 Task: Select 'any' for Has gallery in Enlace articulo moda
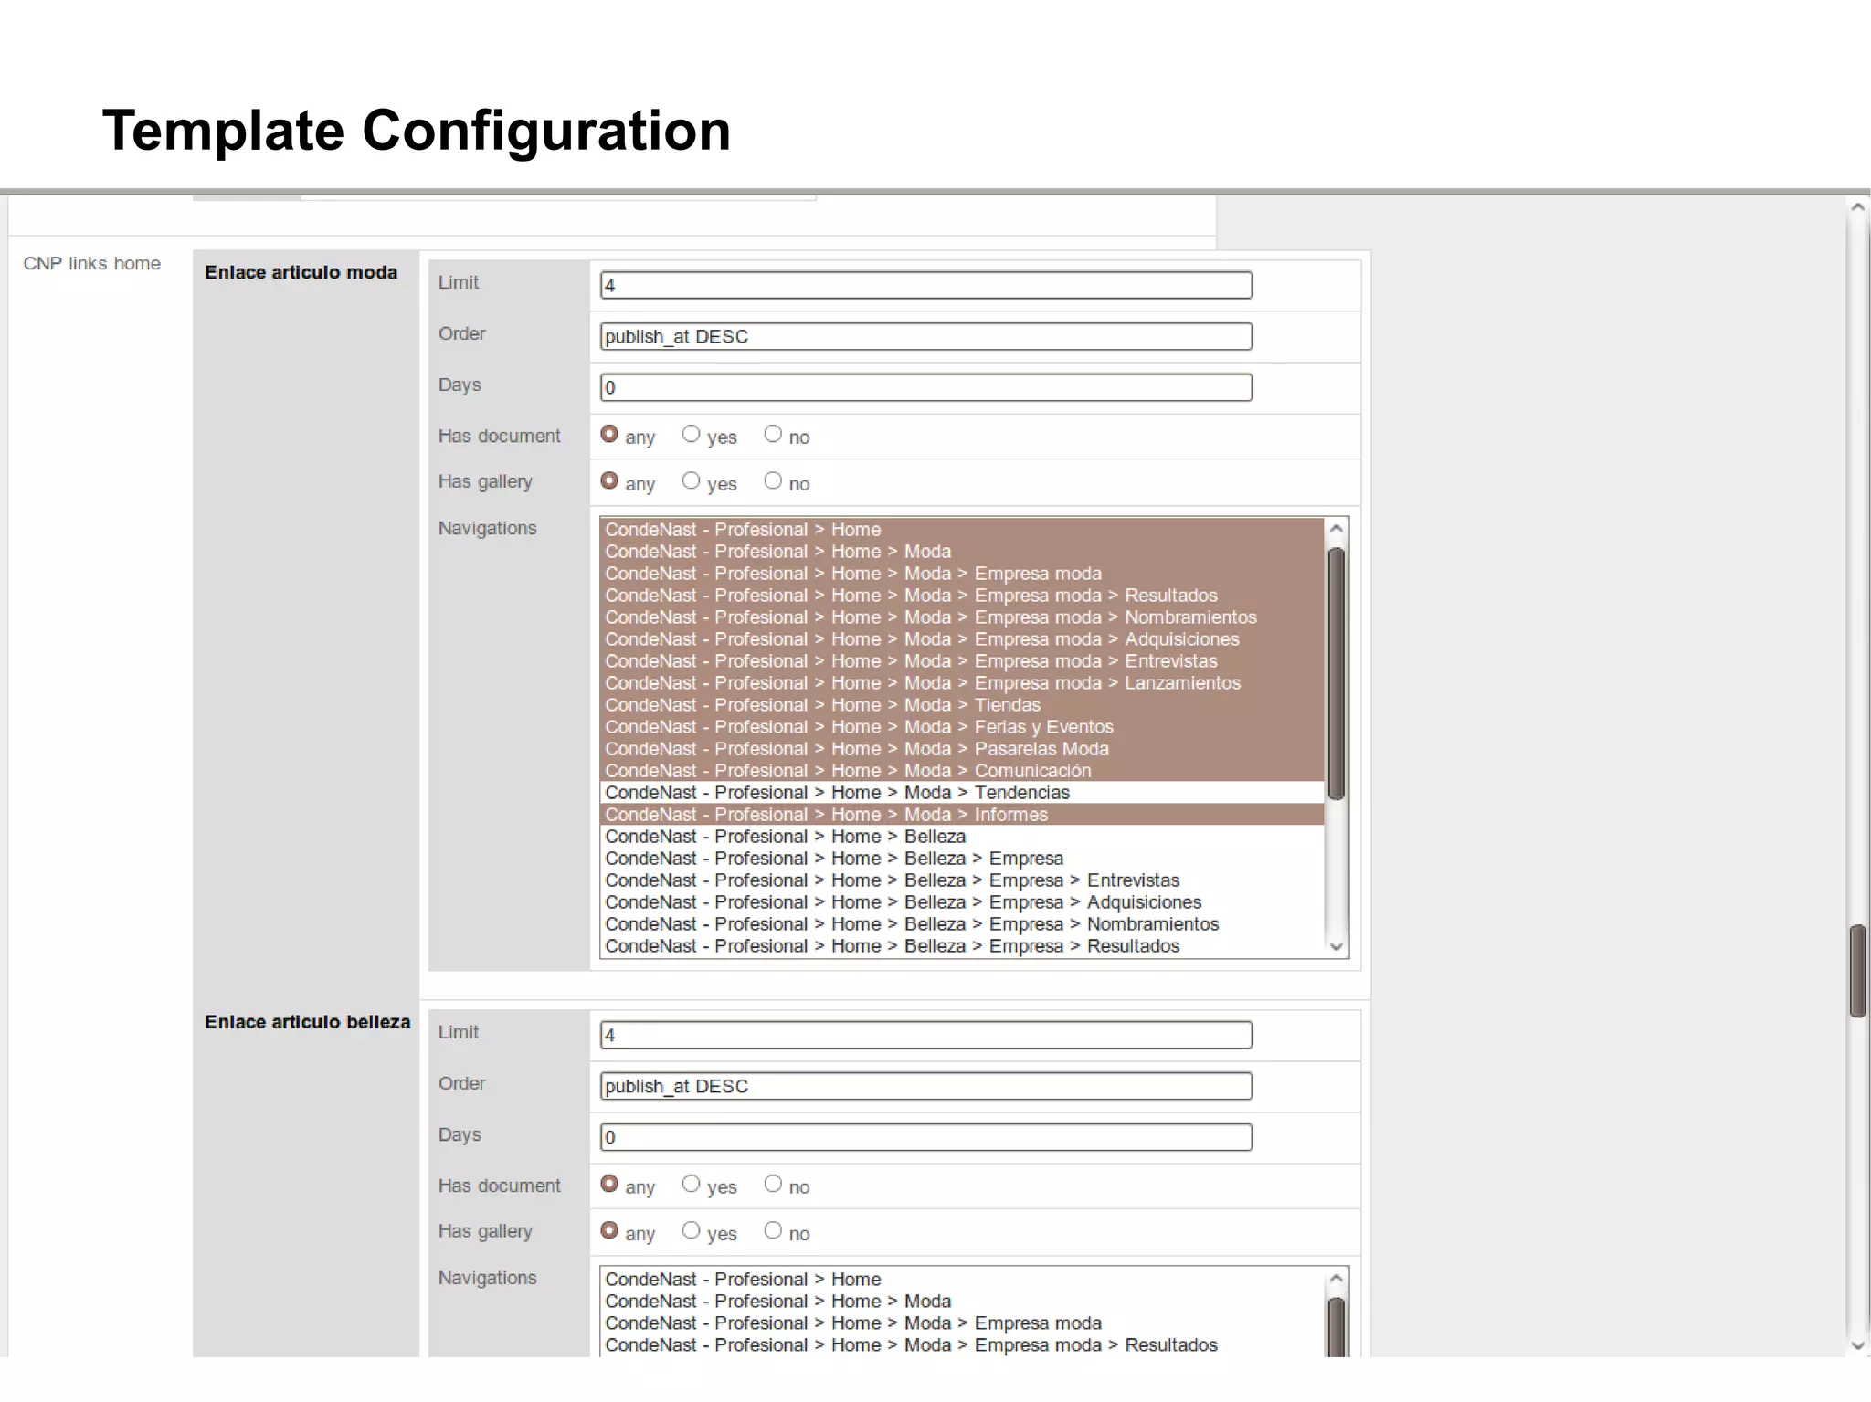tap(609, 481)
